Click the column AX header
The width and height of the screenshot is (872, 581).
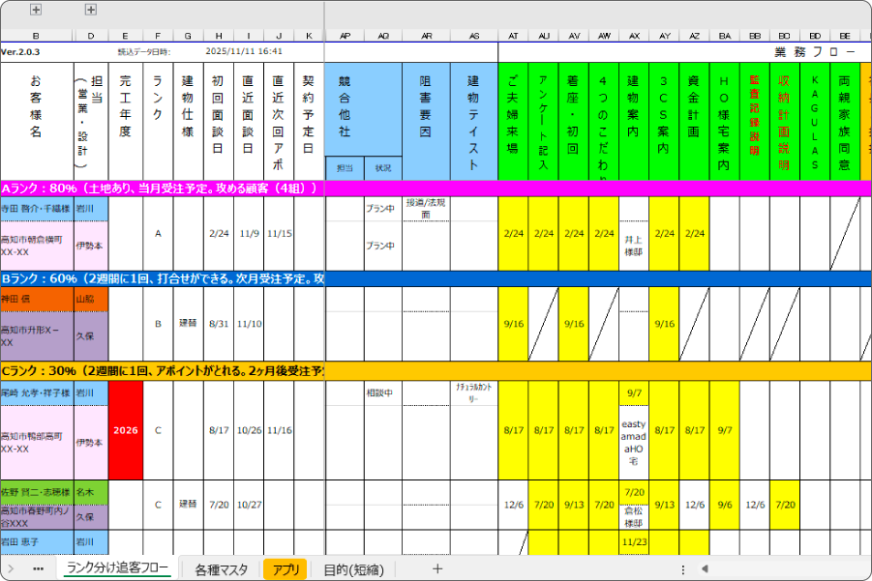coord(634,35)
